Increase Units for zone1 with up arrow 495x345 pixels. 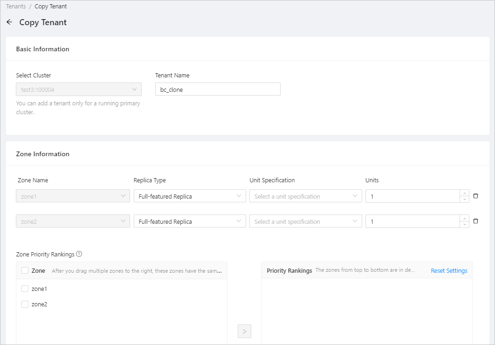[x=464, y=193]
